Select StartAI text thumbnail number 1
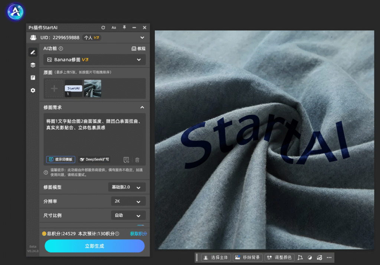 73,88
